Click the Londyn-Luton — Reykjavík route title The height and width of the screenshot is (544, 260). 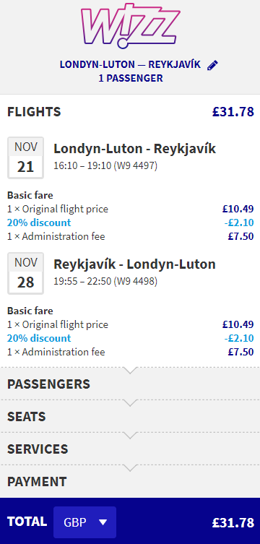pos(130,65)
